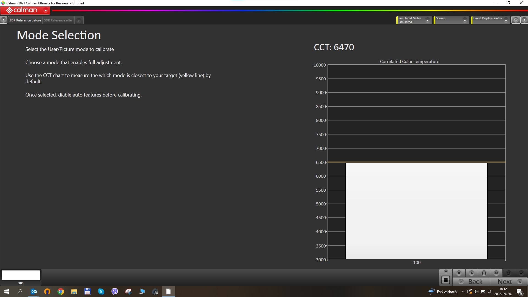Viewport: 528px width, 297px height.
Task: Collapse the right side panel arrow
Action: pyautogui.click(x=524, y=20)
